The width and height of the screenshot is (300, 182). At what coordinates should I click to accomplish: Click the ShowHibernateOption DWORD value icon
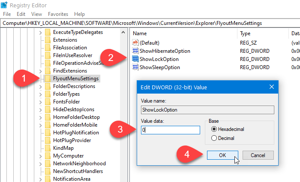[135, 51]
